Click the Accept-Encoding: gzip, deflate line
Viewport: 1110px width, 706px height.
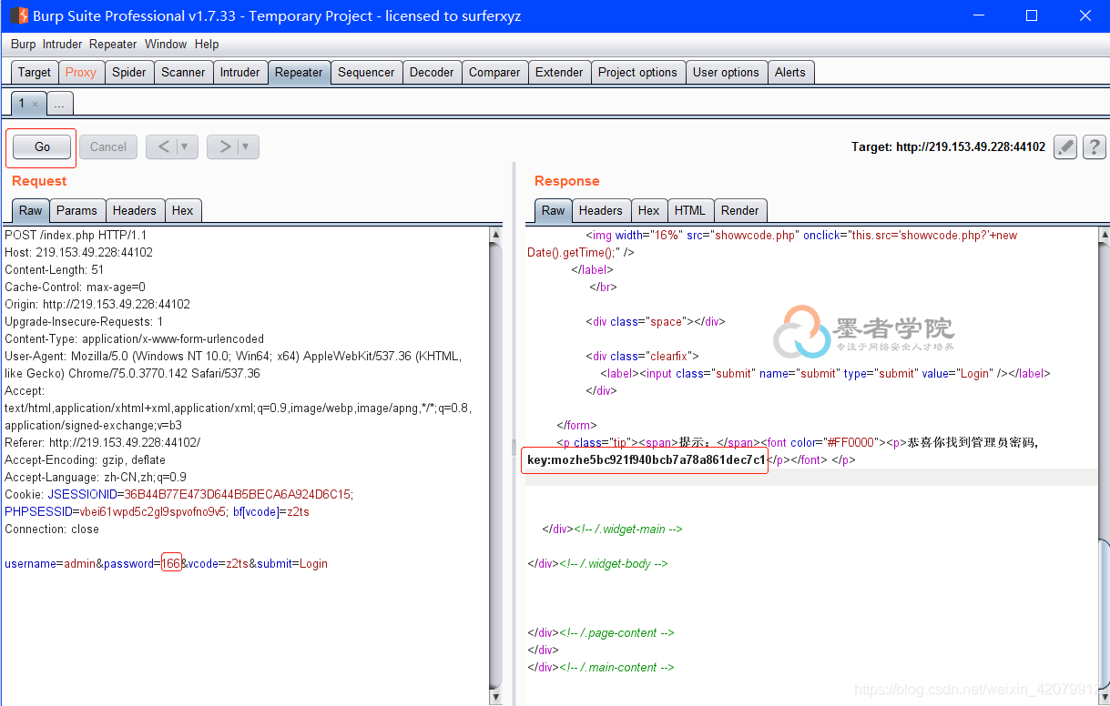[86, 459]
